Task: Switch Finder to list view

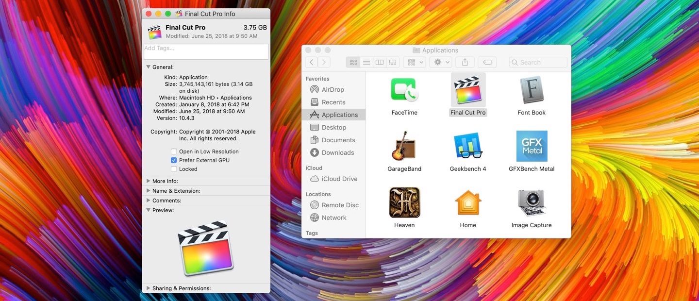Action: pyautogui.click(x=366, y=62)
